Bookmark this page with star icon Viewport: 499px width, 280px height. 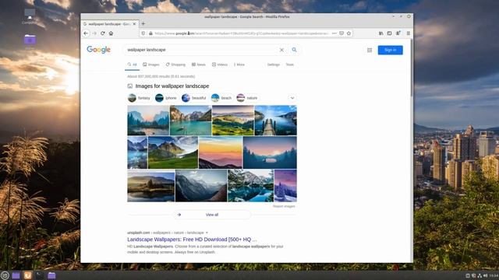tap(349, 33)
